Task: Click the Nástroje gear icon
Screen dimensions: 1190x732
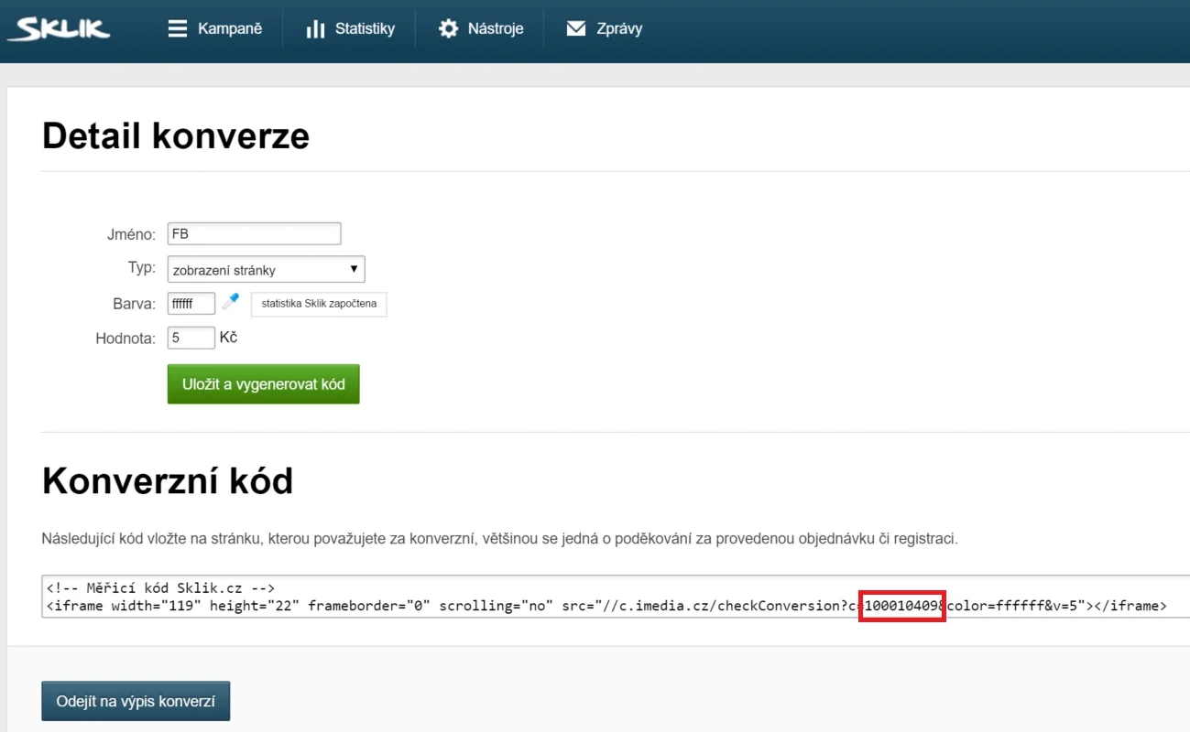Action: pos(448,29)
